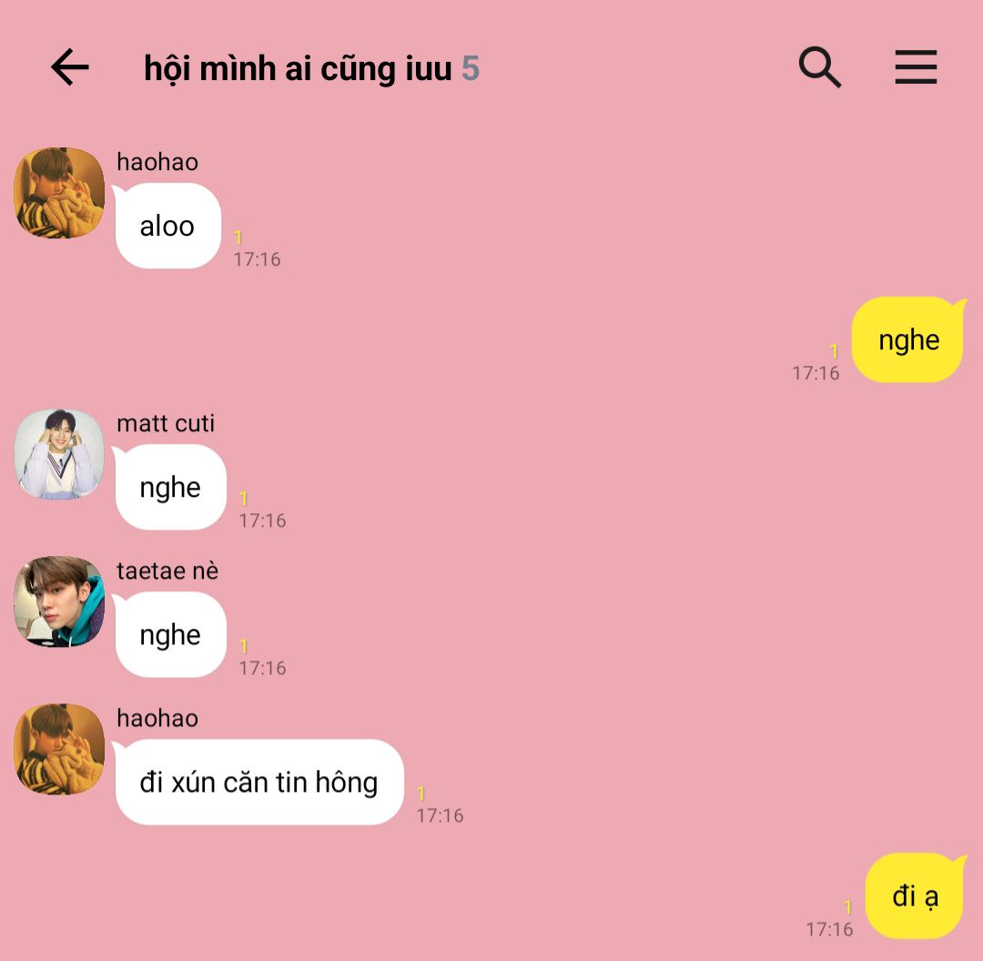983x961 pixels.
Task: Click the name 'matt cuti'
Action: pyautogui.click(x=166, y=423)
